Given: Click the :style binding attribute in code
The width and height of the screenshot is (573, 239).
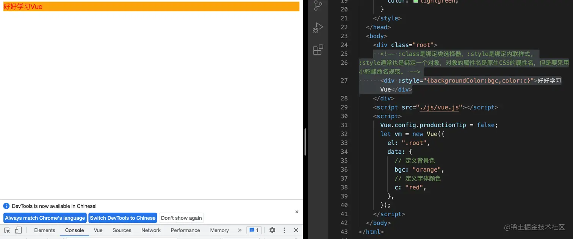Looking at the screenshot, I should click(x=409, y=80).
